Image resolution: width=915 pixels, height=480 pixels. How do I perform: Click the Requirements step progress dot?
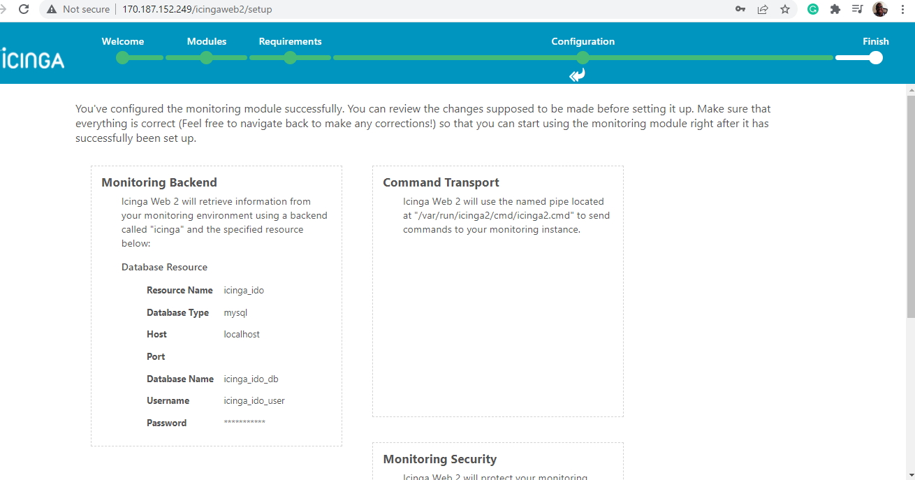pyautogui.click(x=290, y=58)
